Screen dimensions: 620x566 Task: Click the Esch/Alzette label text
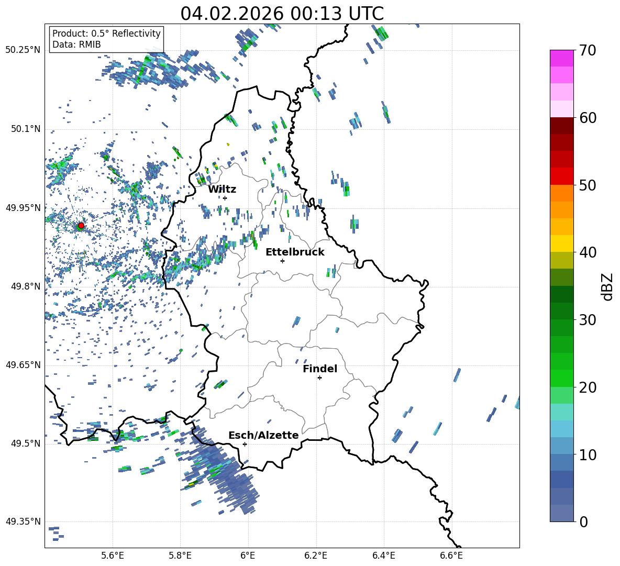(x=263, y=436)
